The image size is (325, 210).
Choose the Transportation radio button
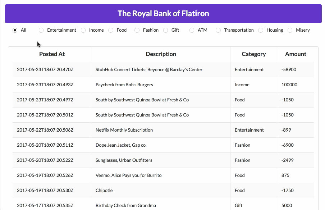pyautogui.click(x=218, y=30)
